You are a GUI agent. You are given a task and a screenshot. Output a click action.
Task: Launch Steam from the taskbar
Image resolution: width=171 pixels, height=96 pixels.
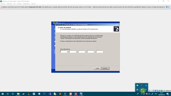(23, 94)
